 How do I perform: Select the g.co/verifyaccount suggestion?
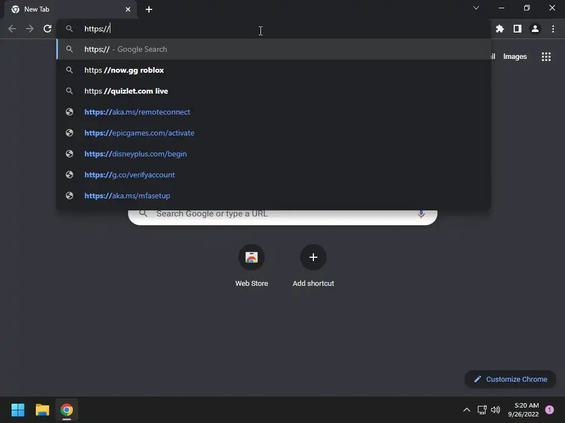(274, 175)
